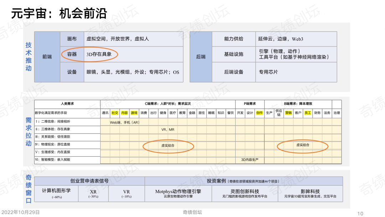
Task: Click the 'B端需求：降本增效' header
Action: click(298, 104)
